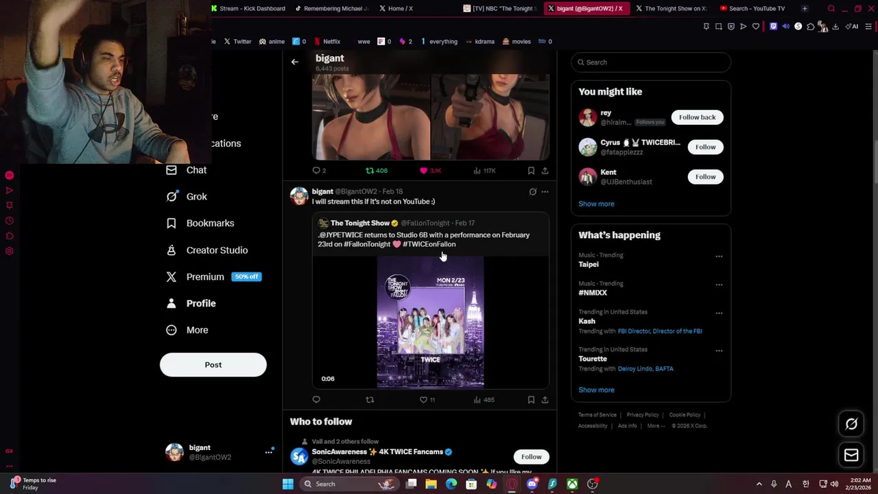Image resolution: width=878 pixels, height=494 pixels.
Task: Switch to Stream - Kick Dashboard tab
Action: (248, 8)
